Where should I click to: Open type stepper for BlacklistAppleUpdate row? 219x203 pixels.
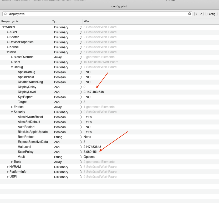point(80,132)
